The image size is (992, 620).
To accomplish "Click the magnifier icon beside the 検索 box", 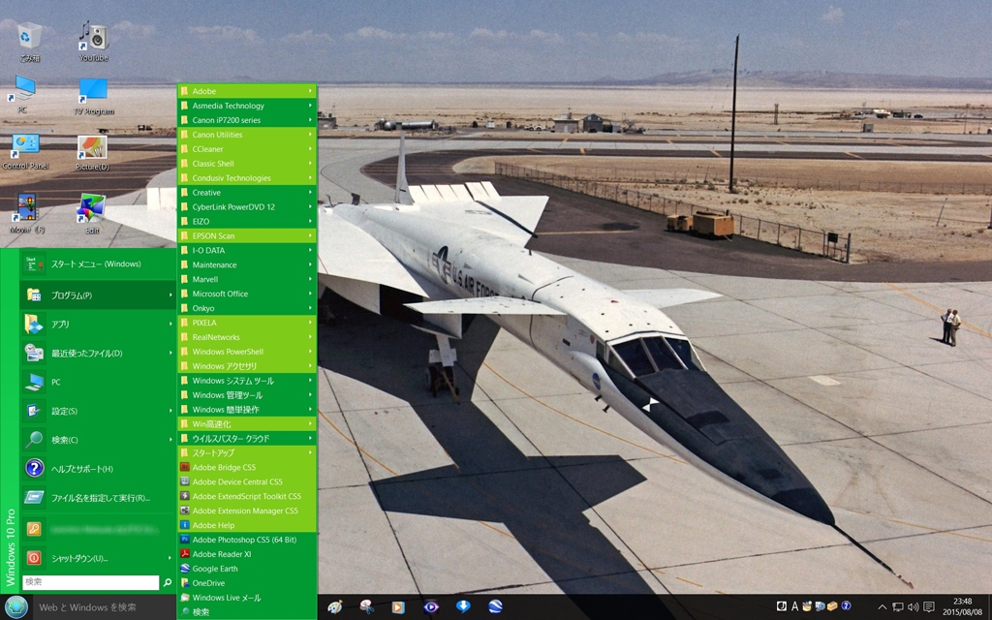I will click(x=168, y=582).
